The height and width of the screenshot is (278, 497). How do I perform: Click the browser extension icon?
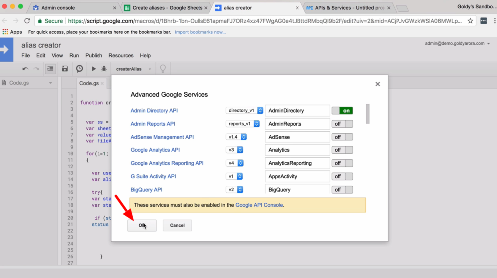pyautogui.click(x=484, y=21)
